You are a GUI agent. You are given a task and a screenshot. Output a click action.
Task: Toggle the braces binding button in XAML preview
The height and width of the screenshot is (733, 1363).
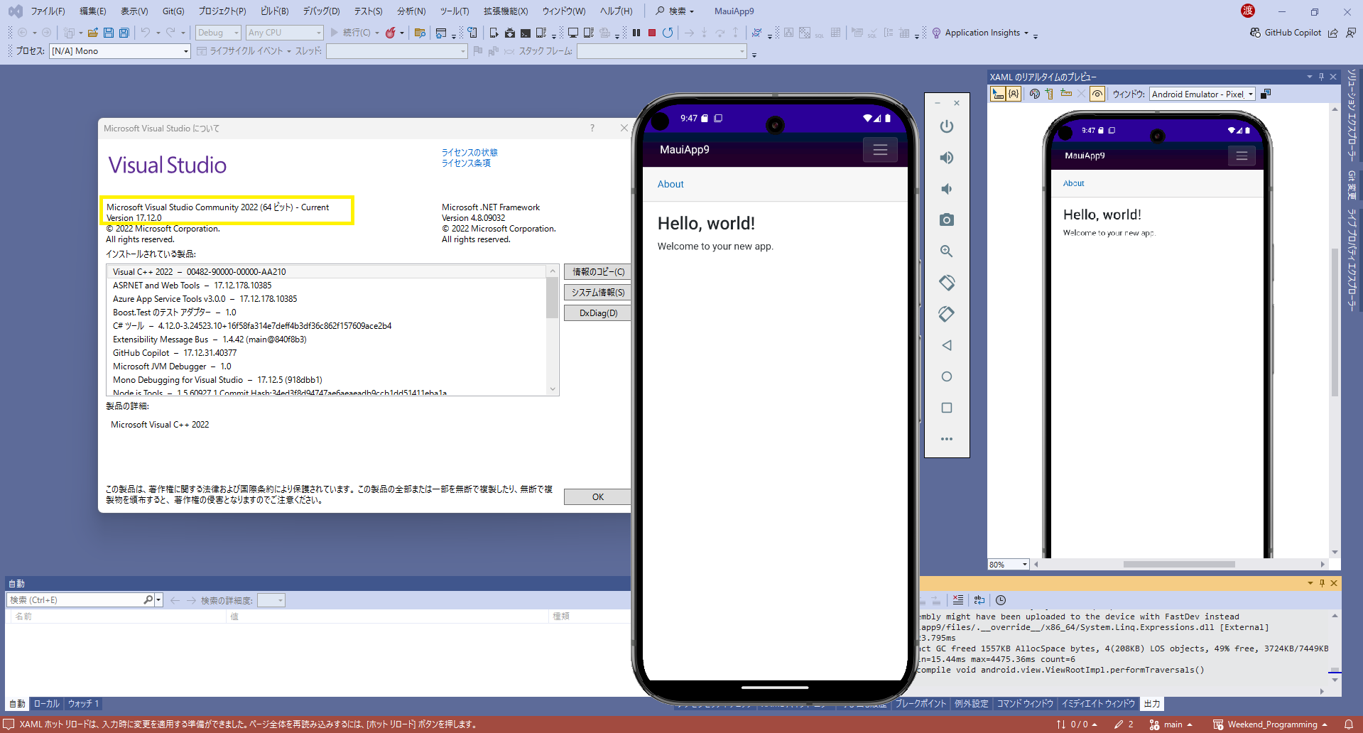point(1014,94)
